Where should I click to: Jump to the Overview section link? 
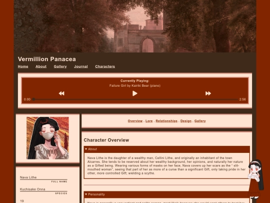135,121
